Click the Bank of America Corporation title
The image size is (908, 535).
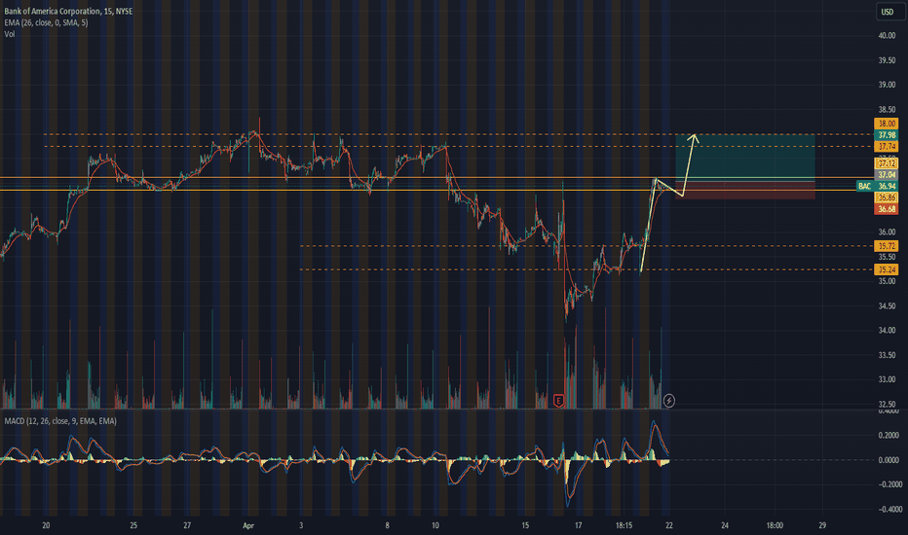(x=68, y=11)
